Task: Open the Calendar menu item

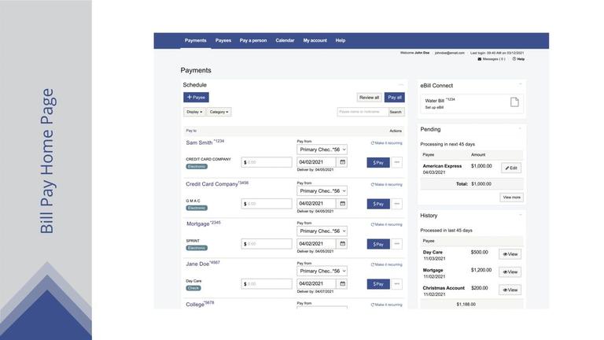Action: [x=285, y=40]
